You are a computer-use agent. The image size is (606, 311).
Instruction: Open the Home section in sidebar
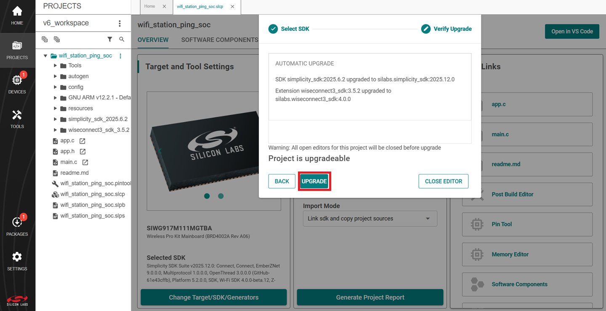(x=17, y=16)
